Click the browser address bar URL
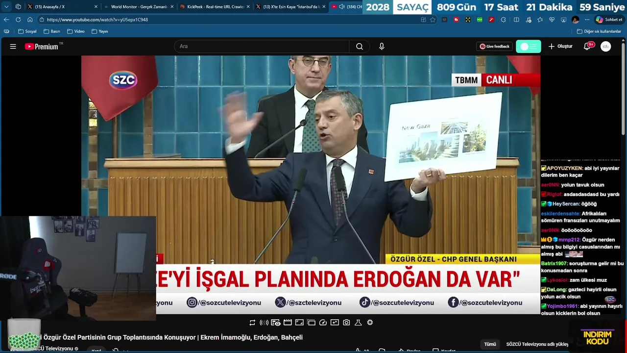This screenshot has width=627, height=353. (97, 20)
